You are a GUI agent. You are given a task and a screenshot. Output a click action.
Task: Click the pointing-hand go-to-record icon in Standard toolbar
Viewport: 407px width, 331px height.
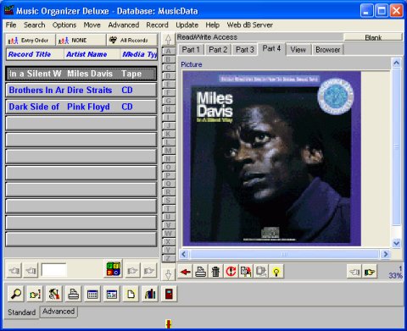[36, 294]
